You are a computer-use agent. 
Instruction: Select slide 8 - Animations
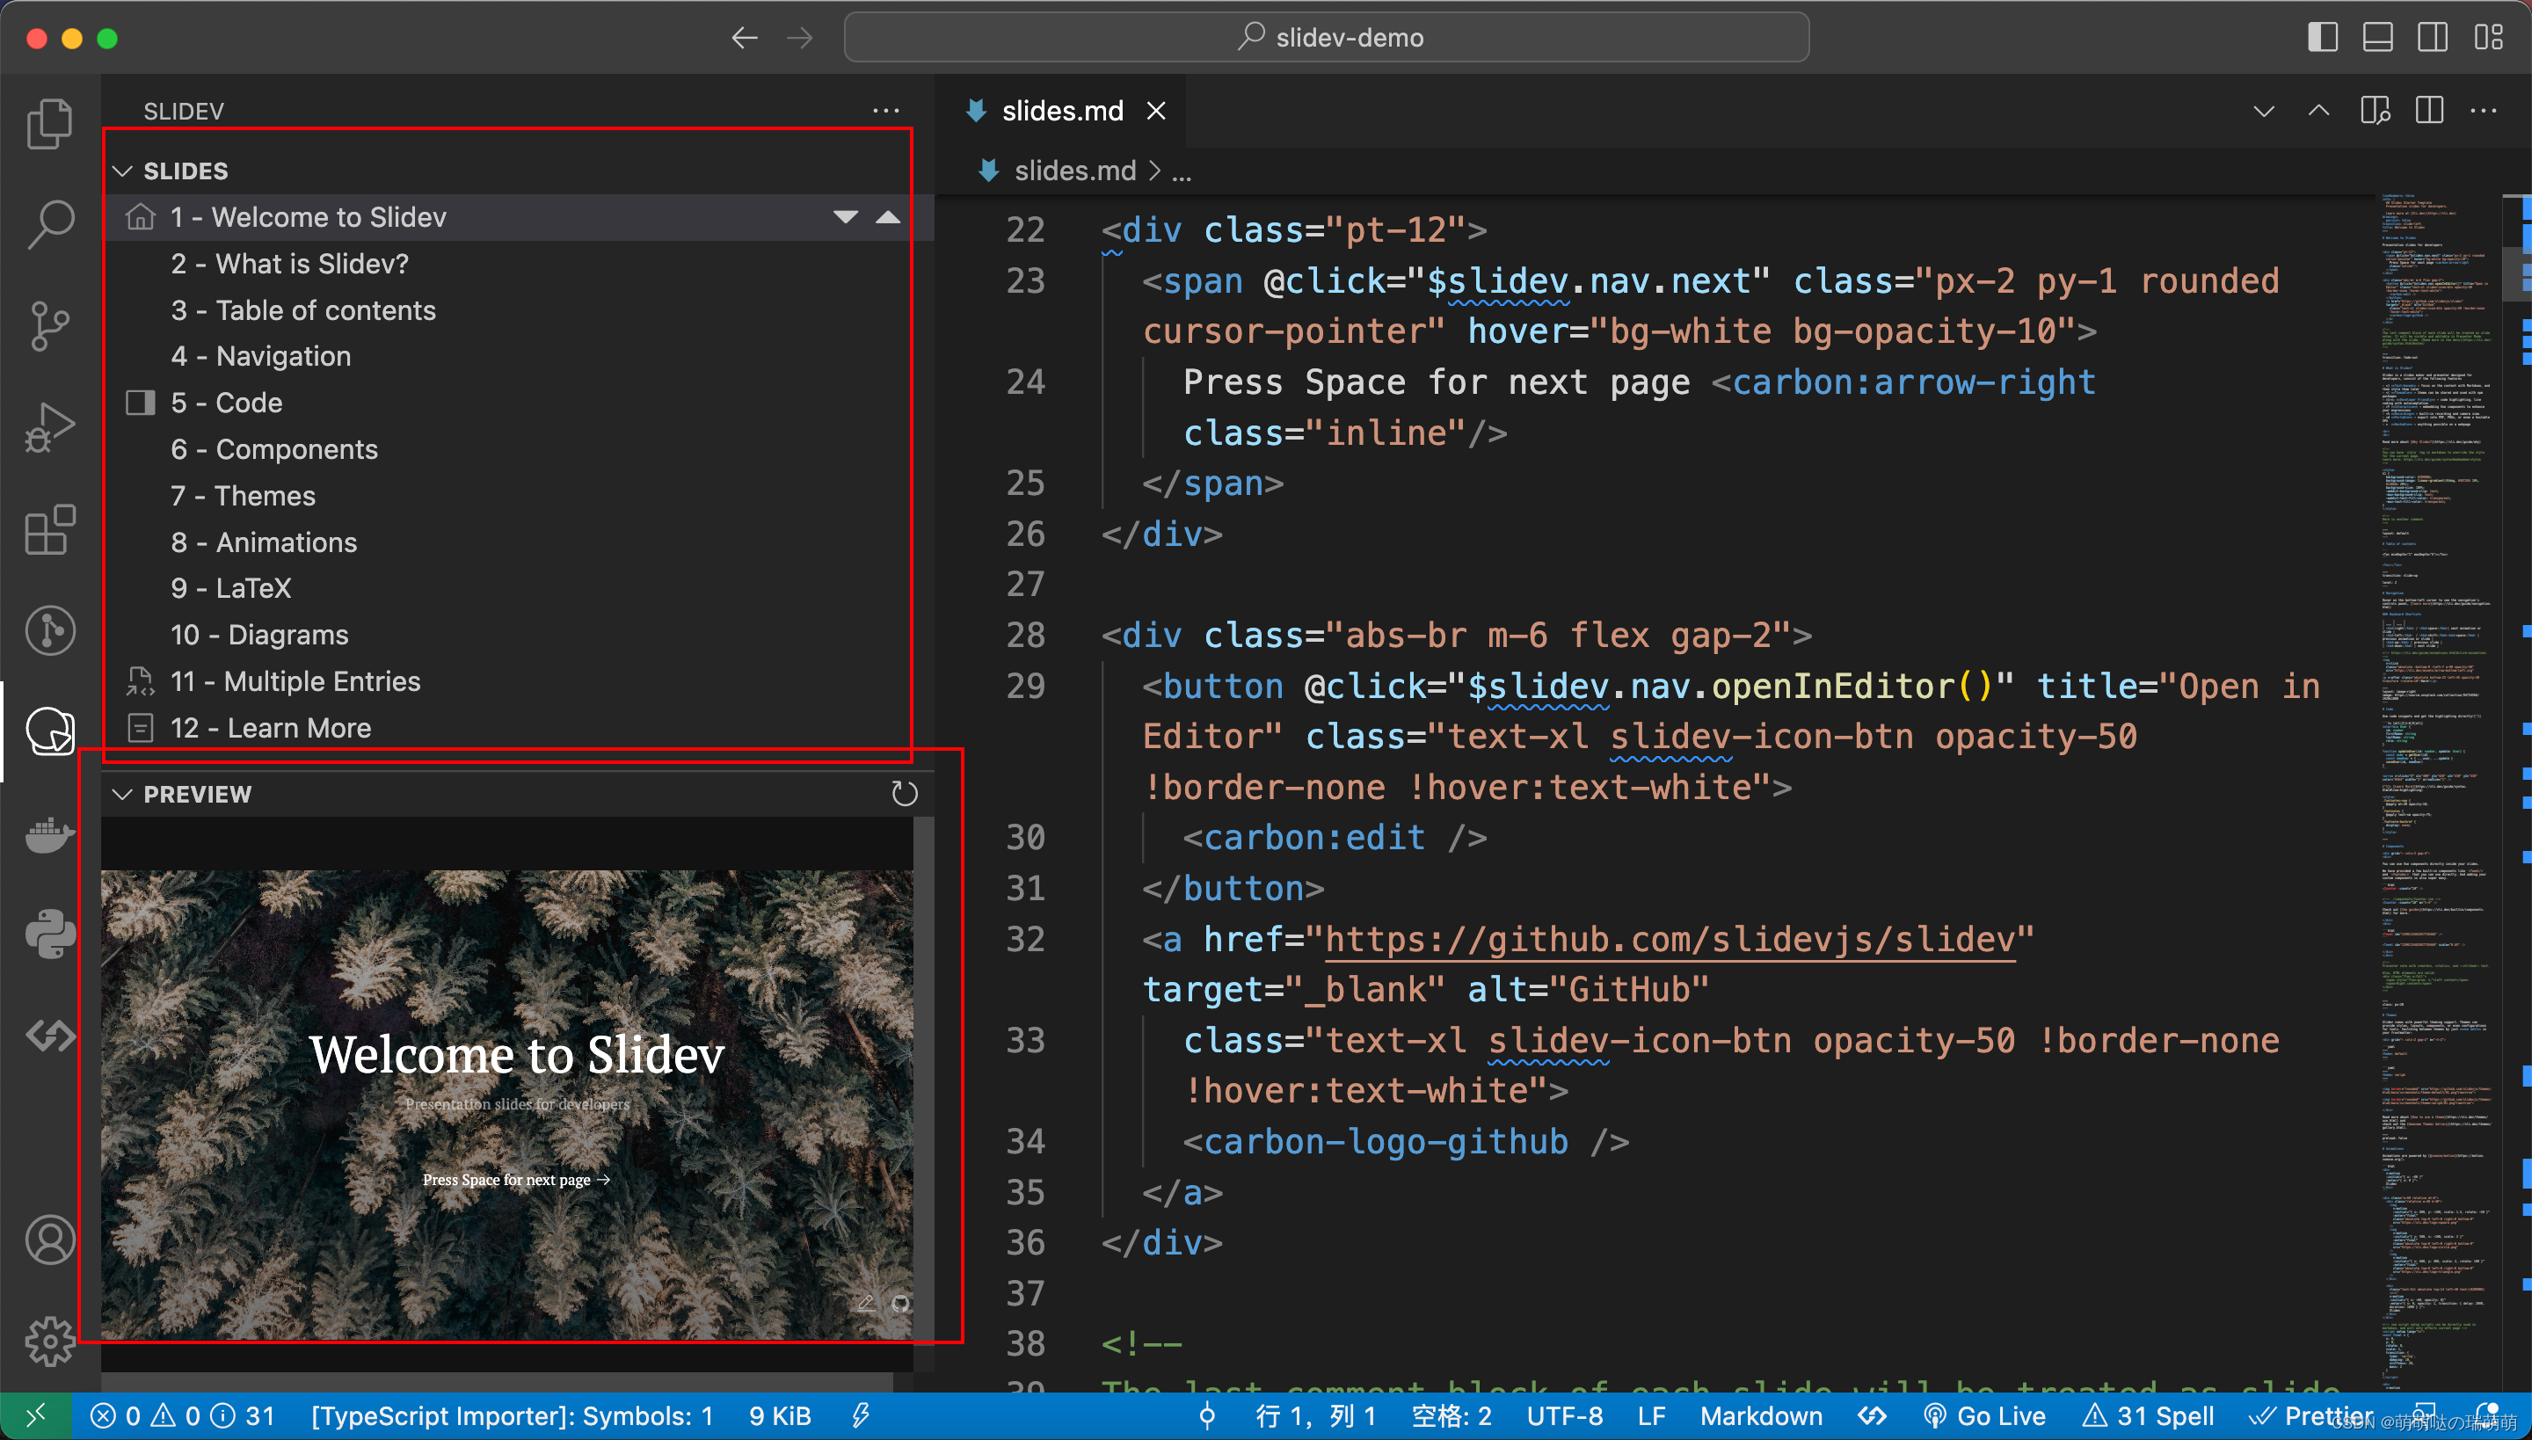pyautogui.click(x=519, y=542)
